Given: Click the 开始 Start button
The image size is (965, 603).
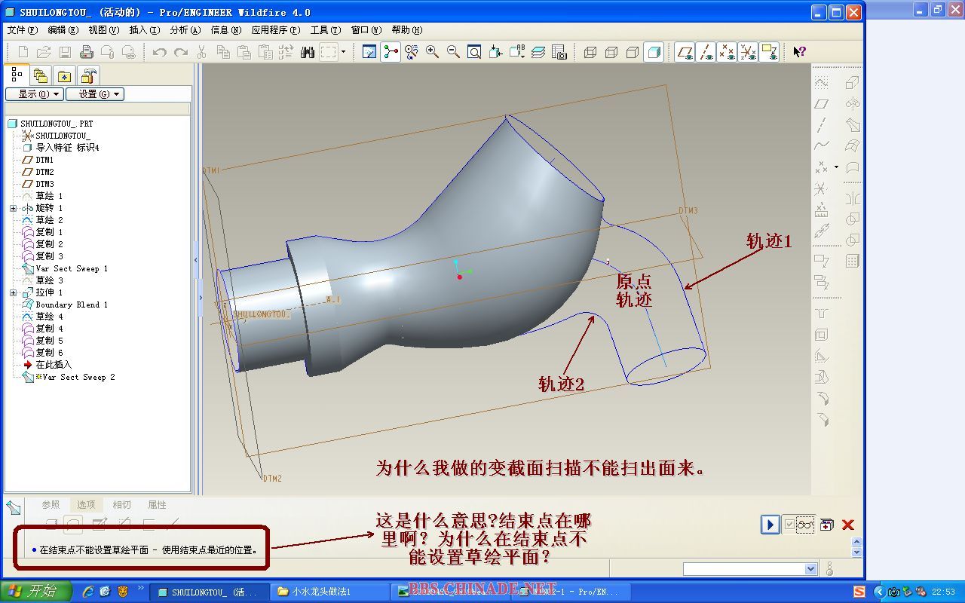Looking at the screenshot, I should pos(36,592).
